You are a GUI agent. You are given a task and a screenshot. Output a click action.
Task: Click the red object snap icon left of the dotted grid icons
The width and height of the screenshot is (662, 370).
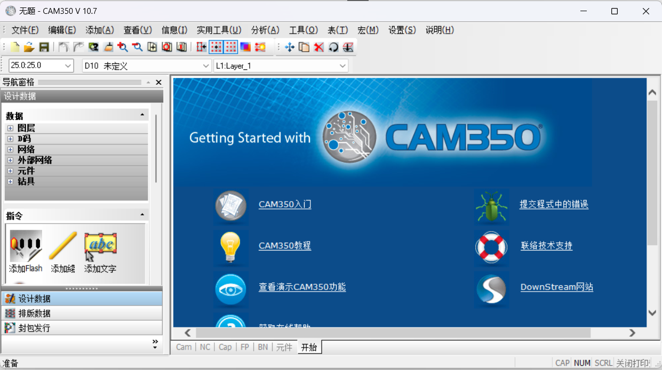(x=201, y=47)
